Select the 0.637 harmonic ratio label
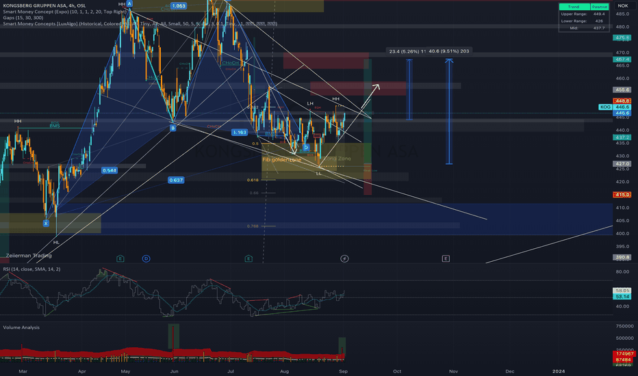 point(176,180)
